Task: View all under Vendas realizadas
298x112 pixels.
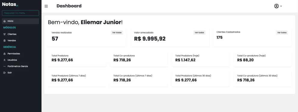Action: 117,33
